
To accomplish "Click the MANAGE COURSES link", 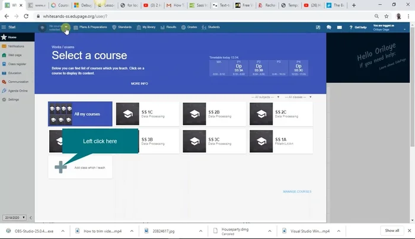I will [297, 191].
